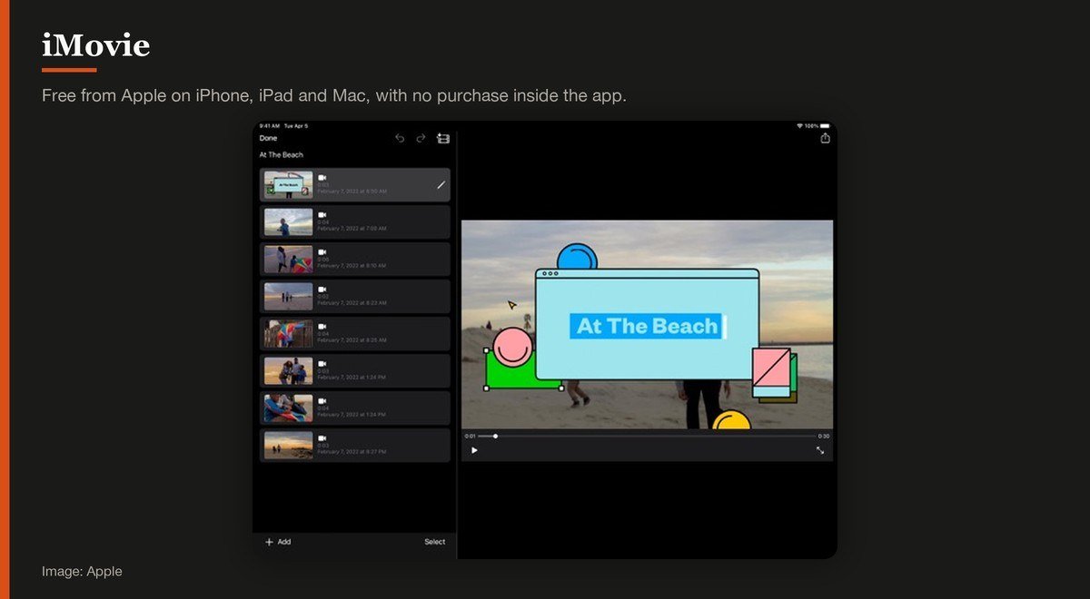The image size is (1090, 599).
Task: Tap the Redo arrow icon
Action: click(421, 139)
